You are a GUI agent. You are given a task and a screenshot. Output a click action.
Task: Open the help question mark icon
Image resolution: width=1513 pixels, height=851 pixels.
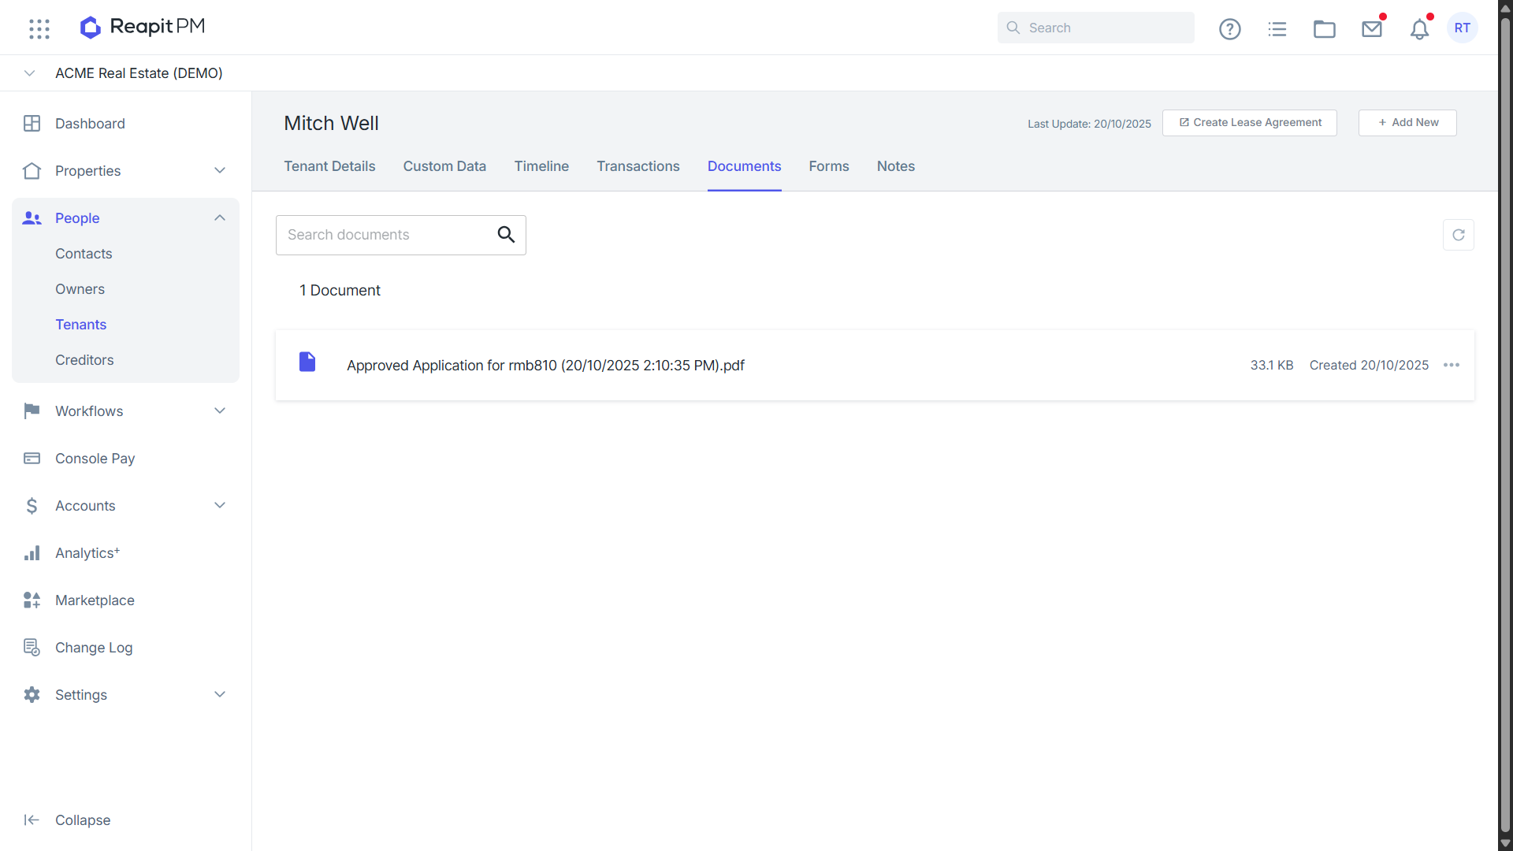tap(1230, 29)
